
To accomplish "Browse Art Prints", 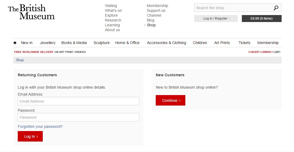I will [x=222, y=43].
